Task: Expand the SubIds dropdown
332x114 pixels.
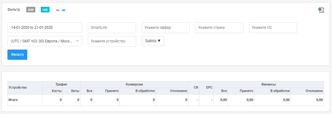Action: pos(153,41)
